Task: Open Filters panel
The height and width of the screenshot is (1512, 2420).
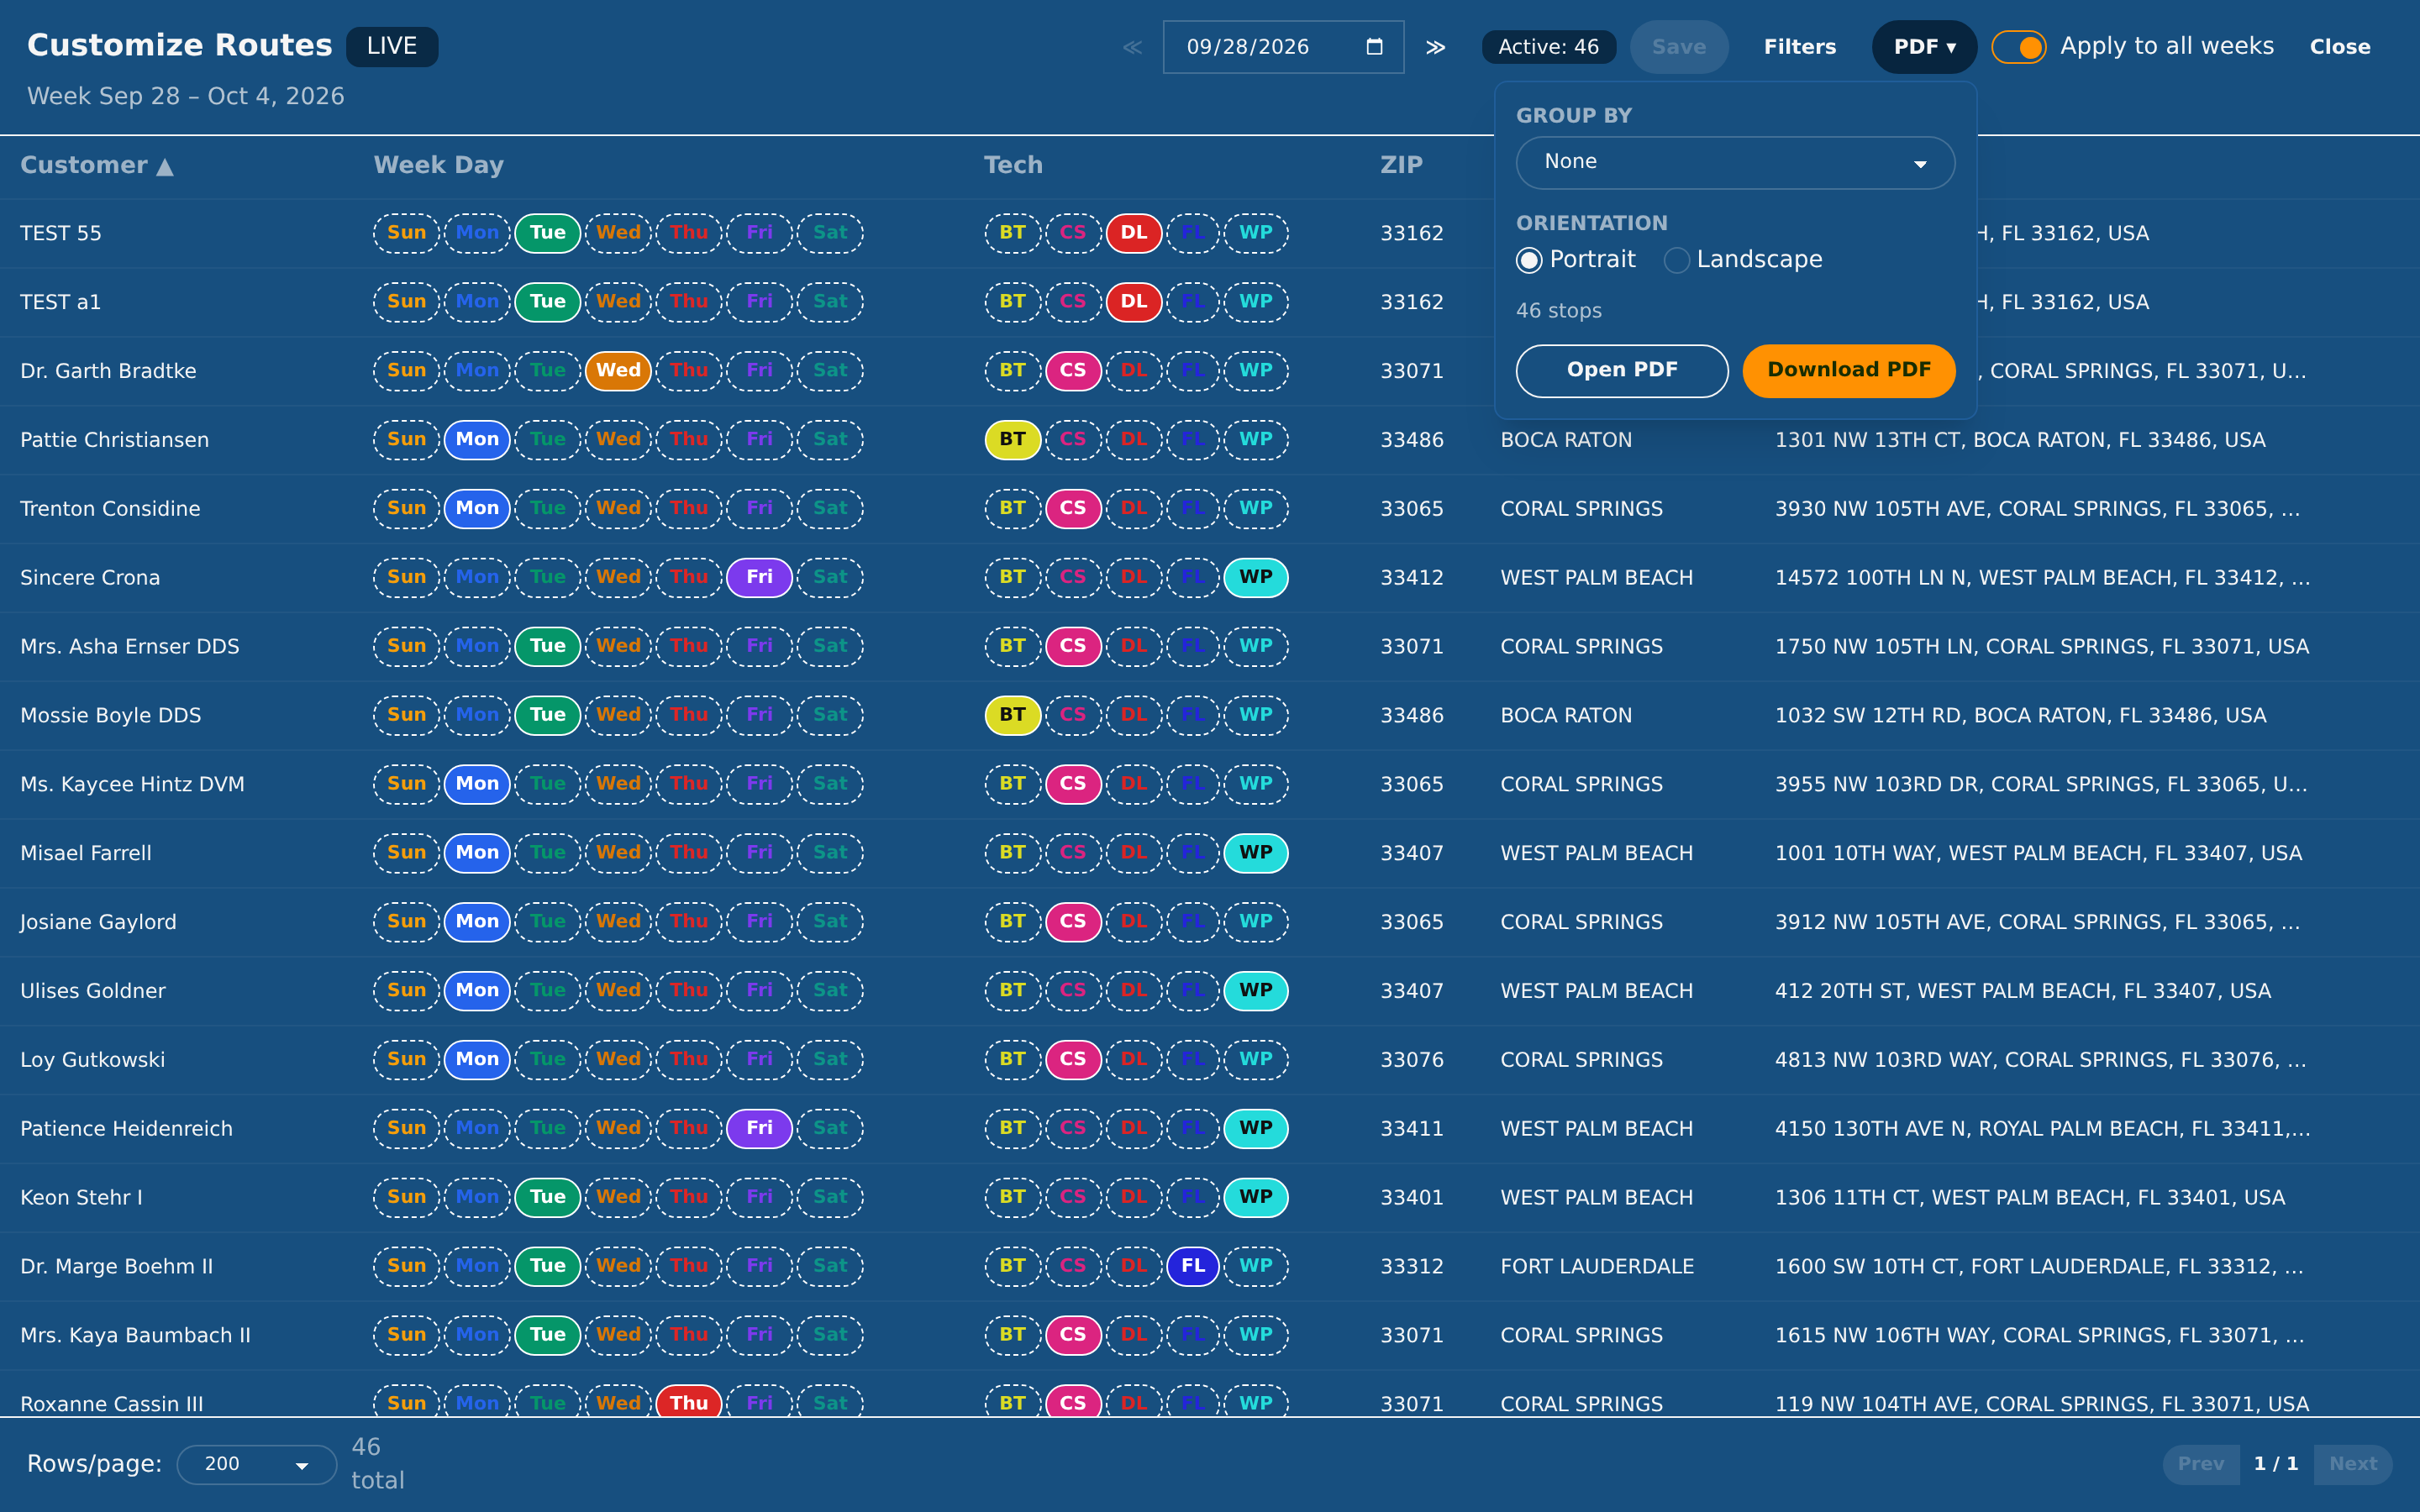Action: coord(1799,47)
